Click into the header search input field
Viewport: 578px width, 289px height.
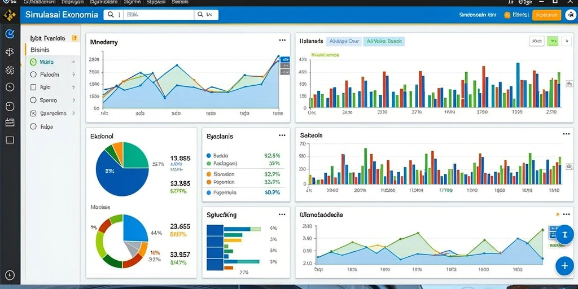(159, 15)
